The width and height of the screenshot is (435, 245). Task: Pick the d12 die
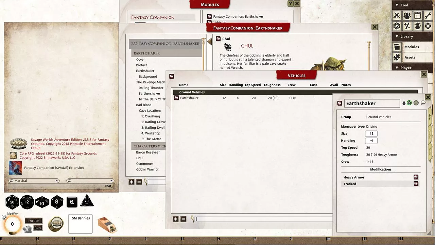[27, 202]
